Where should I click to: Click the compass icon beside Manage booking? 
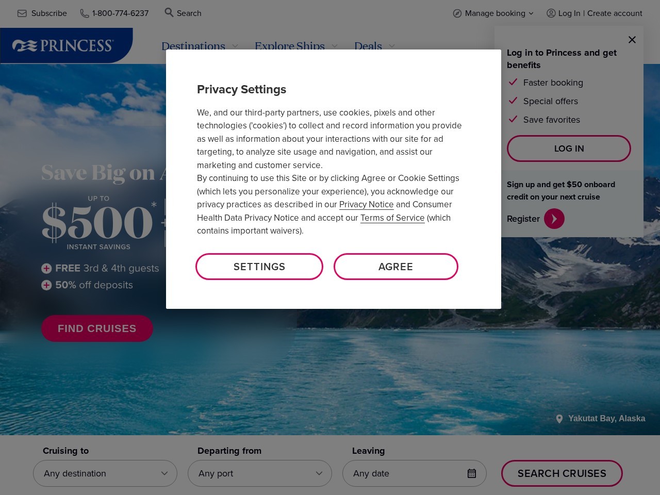[457, 13]
